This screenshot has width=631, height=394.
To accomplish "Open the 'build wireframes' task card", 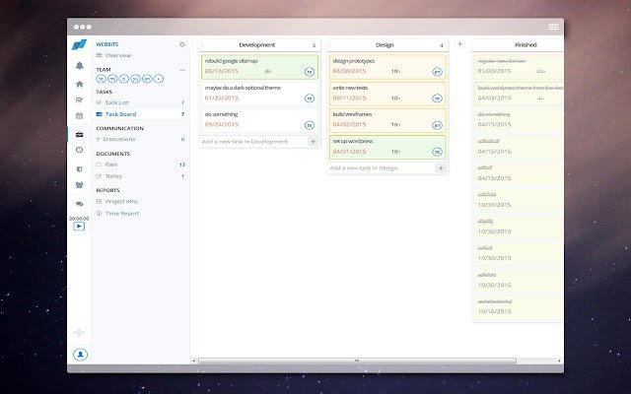I will click(x=387, y=120).
